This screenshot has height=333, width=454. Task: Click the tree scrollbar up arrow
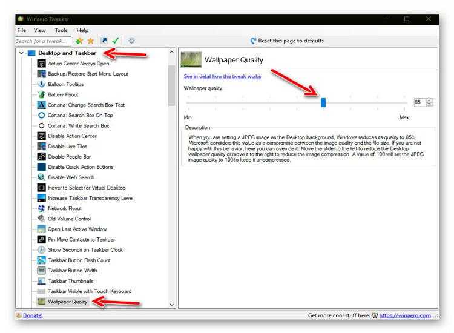pos(172,53)
